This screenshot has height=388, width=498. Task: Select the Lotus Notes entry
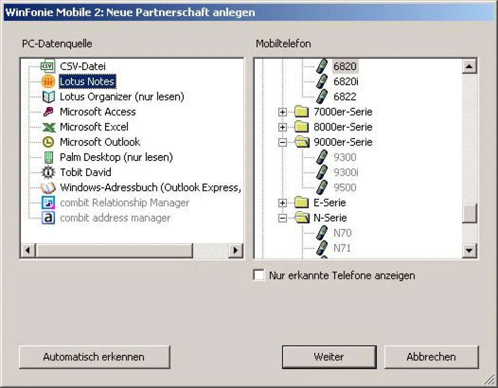(x=87, y=81)
